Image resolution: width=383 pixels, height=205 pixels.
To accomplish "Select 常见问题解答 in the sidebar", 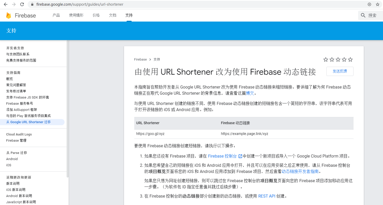I will (x=16, y=85).
